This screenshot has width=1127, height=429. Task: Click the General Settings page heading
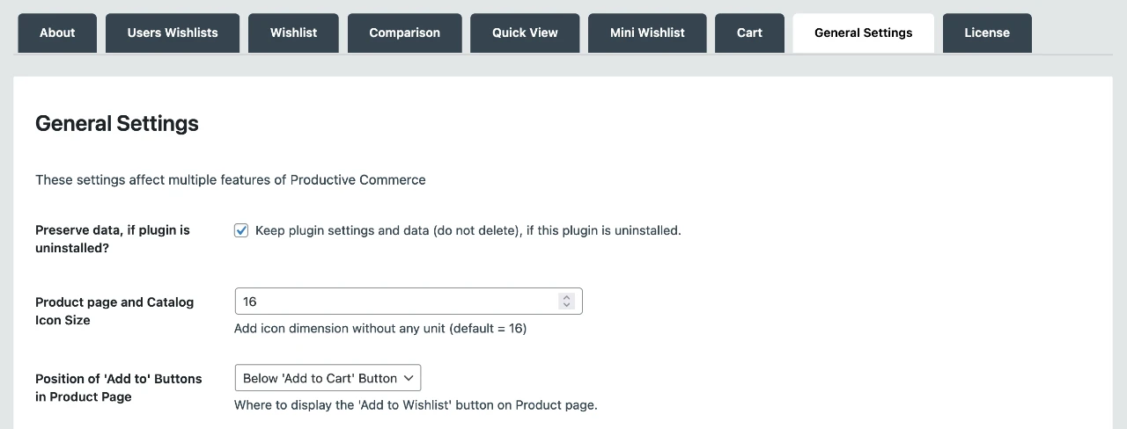(117, 124)
